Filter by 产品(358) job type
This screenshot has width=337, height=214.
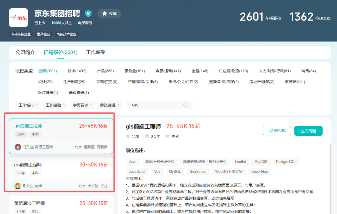[105, 71]
